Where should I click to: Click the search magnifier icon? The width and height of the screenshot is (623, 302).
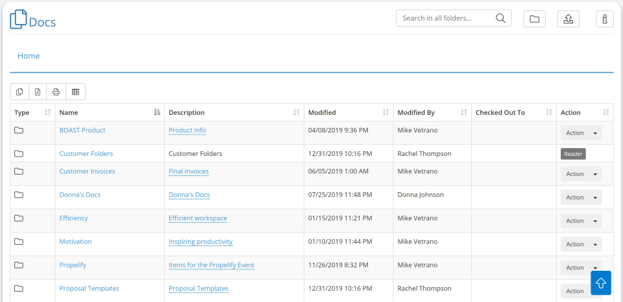point(500,18)
